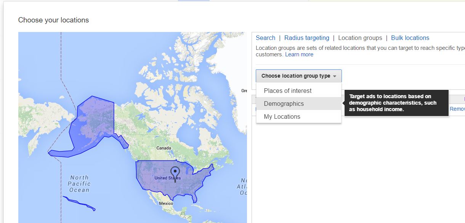Switch to the Search tab

coord(265,38)
